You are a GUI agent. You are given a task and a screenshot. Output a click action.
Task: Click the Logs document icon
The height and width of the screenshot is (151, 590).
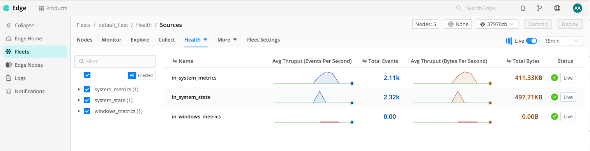tap(9, 78)
